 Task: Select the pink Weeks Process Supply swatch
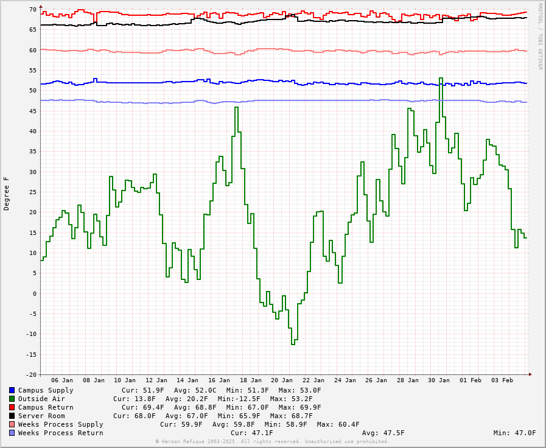12,424
